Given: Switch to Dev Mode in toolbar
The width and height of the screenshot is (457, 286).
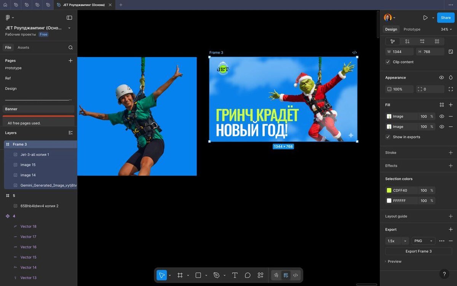Looking at the screenshot, I should [x=296, y=275].
